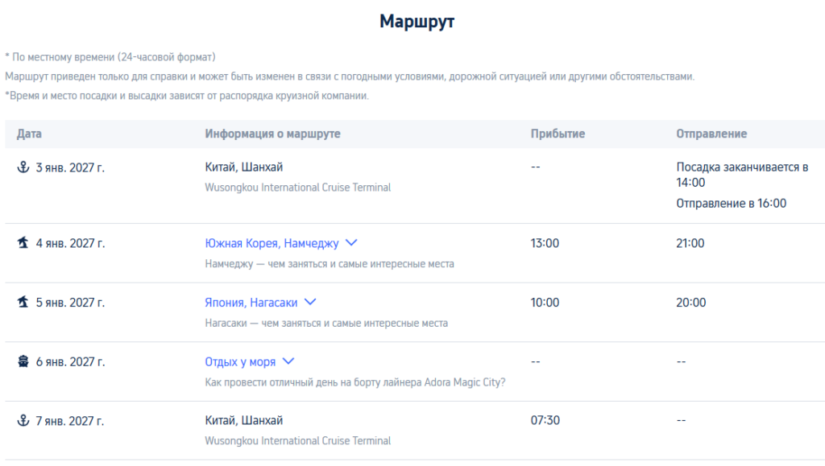Screen dimensions: 825x466
Task: Click the anchor icon beside 7 янв. 2027
Action: (x=23, y=421)
